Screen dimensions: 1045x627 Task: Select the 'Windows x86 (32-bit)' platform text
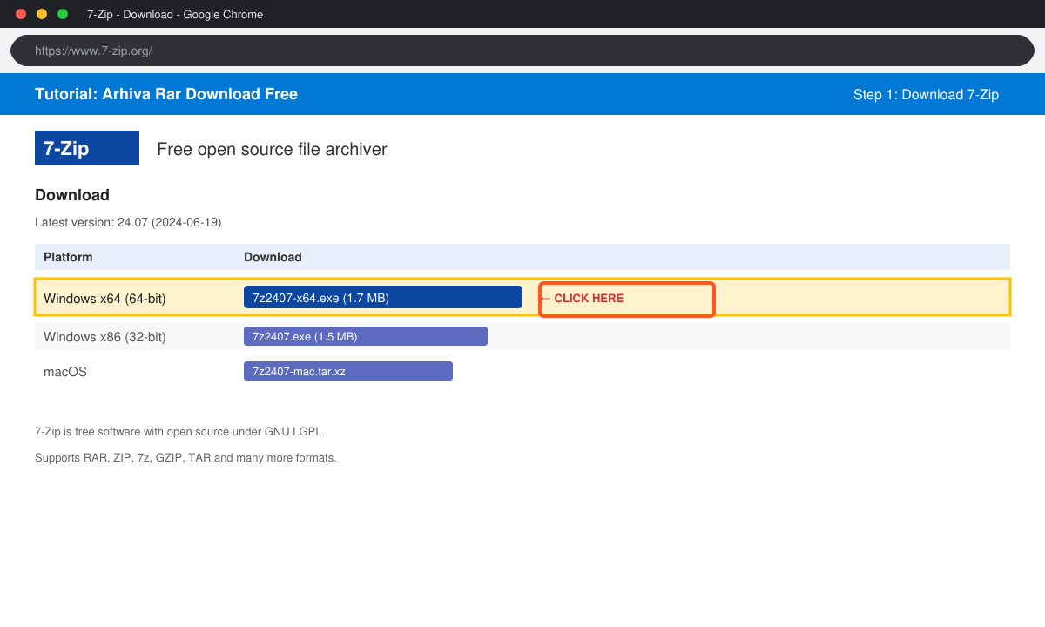pos(104,337)
